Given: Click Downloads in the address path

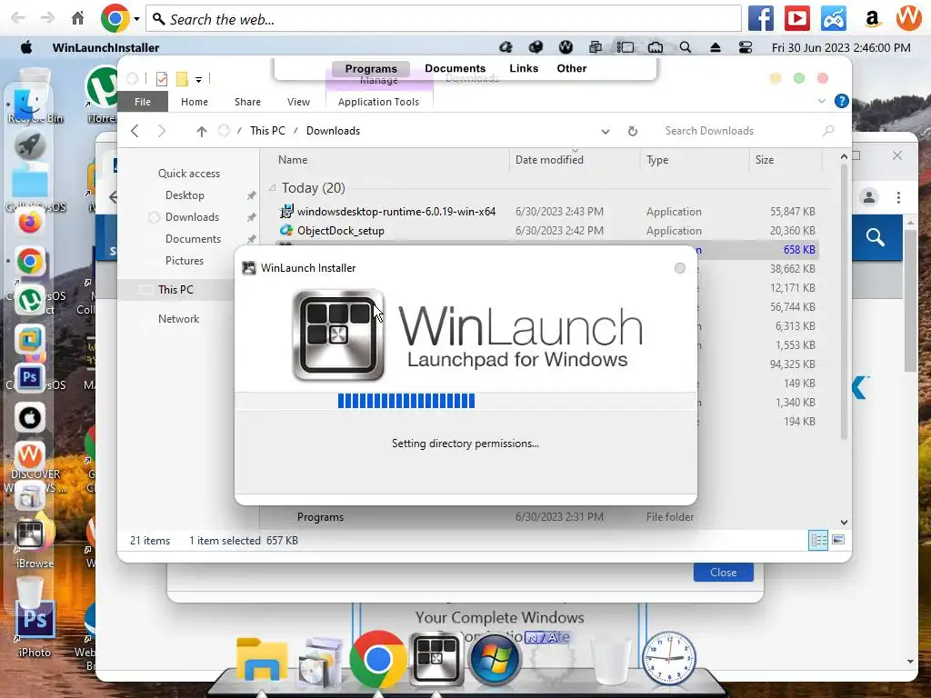Looking at the screenshot, I should pos(333,131).
